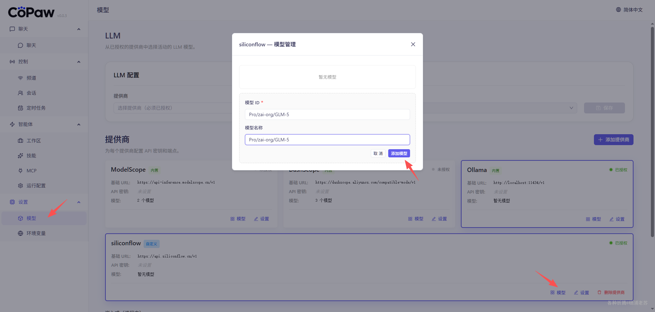Open the model dropdown arrow beside 保存

tap(571, 108)
